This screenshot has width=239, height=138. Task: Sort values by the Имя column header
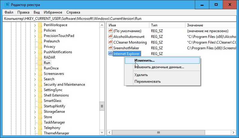click(128, 25)
